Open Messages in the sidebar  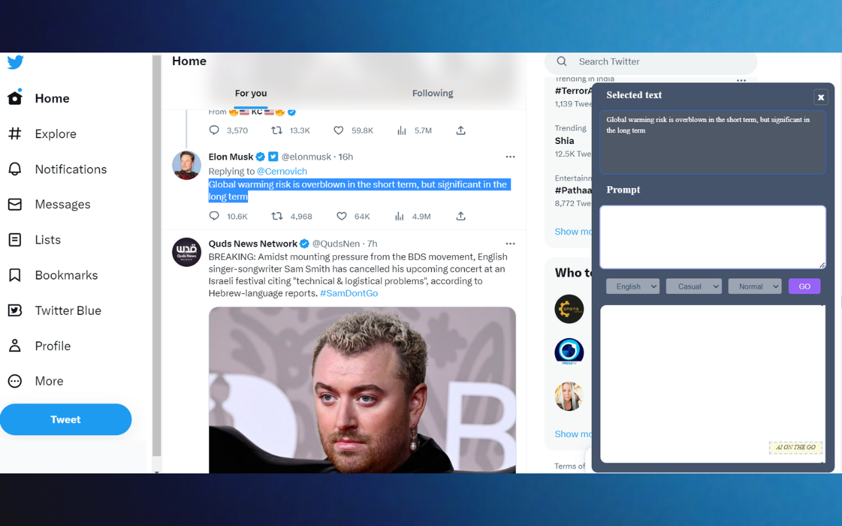point(49,204)
